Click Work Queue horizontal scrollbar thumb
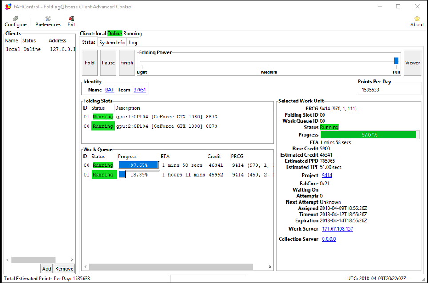Viewport: 428px width, 283px height. click(x=171, y=267)
